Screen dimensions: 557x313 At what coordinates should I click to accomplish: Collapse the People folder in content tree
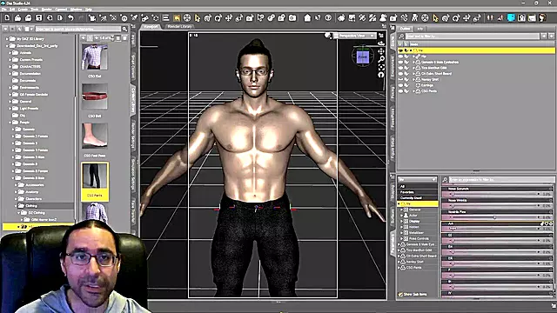(x=10, y=122)
